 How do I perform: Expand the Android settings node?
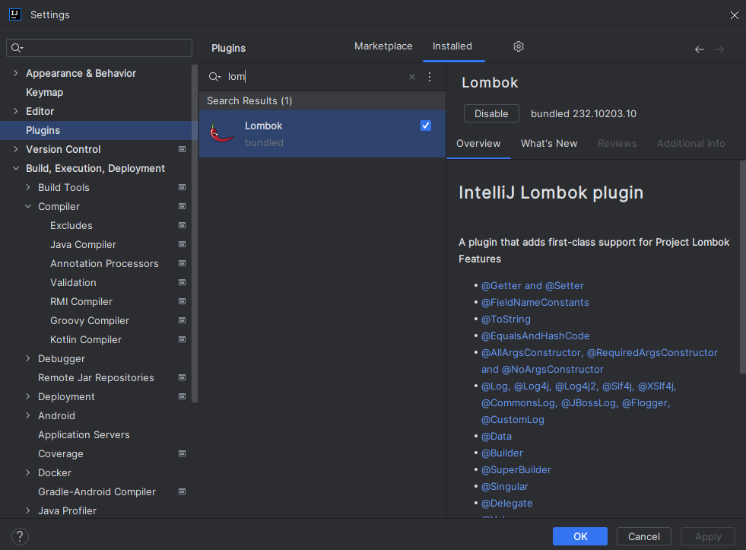[x=28, y=416]
